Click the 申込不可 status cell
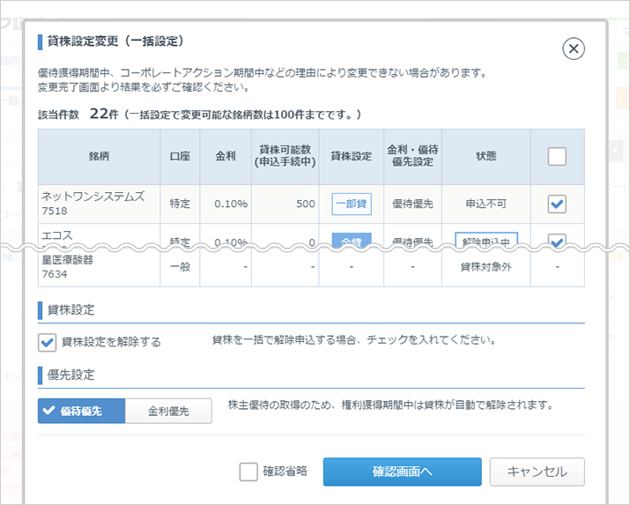Image resolution: width=630 pixels, height=505 pixels. [485, 204]
